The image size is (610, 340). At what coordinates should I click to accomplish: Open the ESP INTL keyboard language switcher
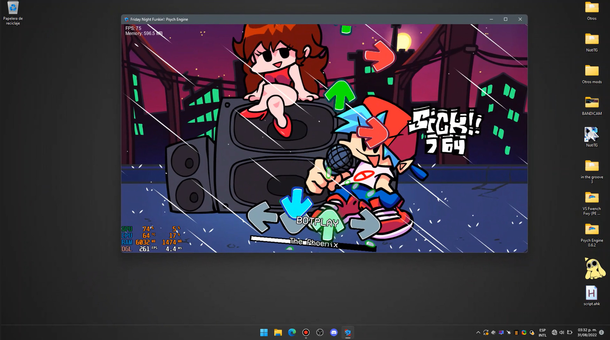542,333
